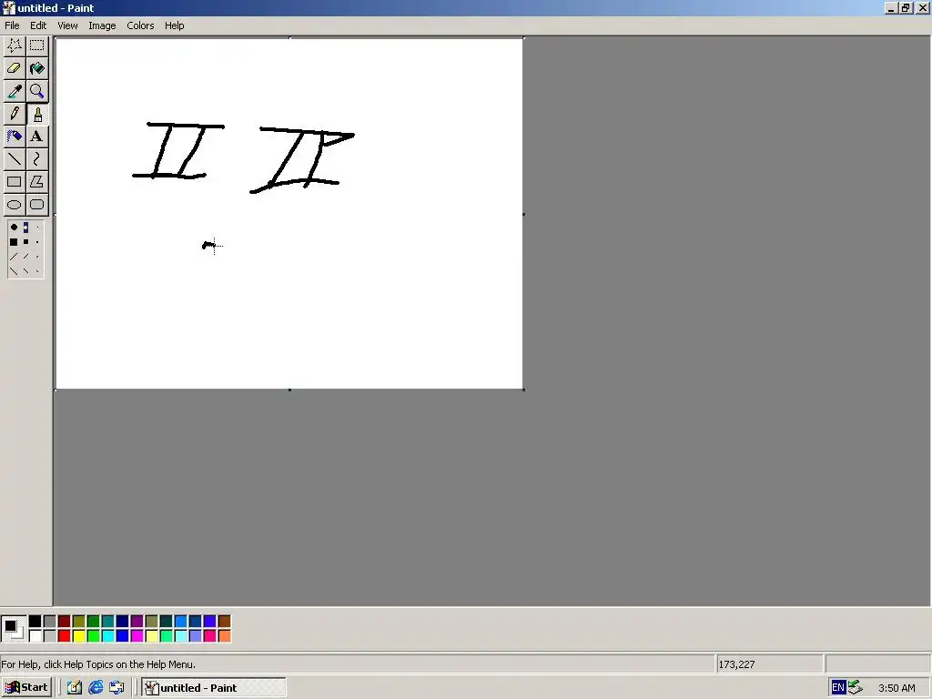Select the medium square brush shape
The image size is (932, 699).
point(25,242)
